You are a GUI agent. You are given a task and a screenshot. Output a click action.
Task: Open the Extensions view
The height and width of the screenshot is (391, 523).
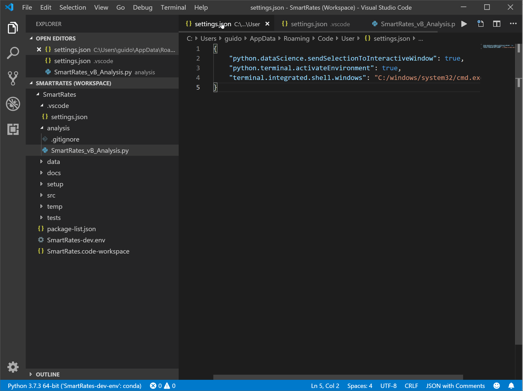click(13, 129)
